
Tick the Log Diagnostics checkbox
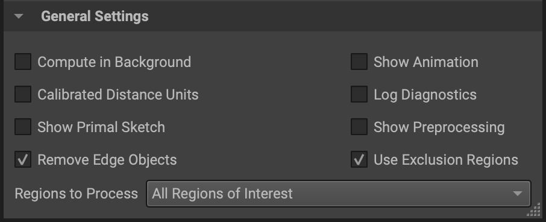click(x=359, y=95)
